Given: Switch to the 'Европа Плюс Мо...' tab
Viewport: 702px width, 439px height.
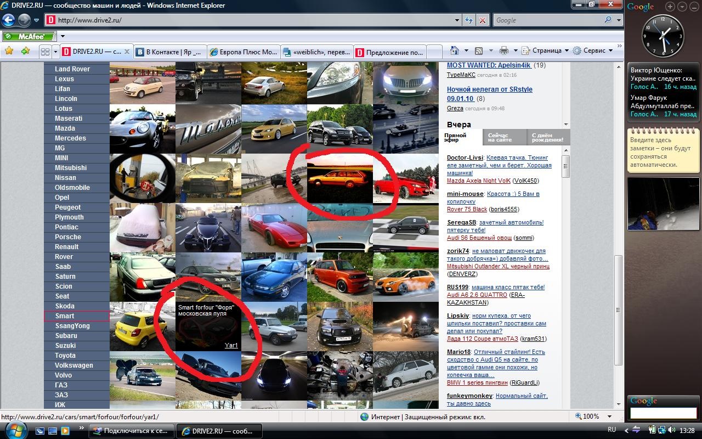Looking at the screenshot, I should pos(244,52).
